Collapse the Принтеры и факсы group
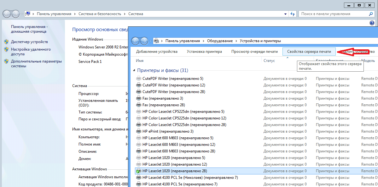This screenshot has height=187, width=378. (x=134, y=70)
